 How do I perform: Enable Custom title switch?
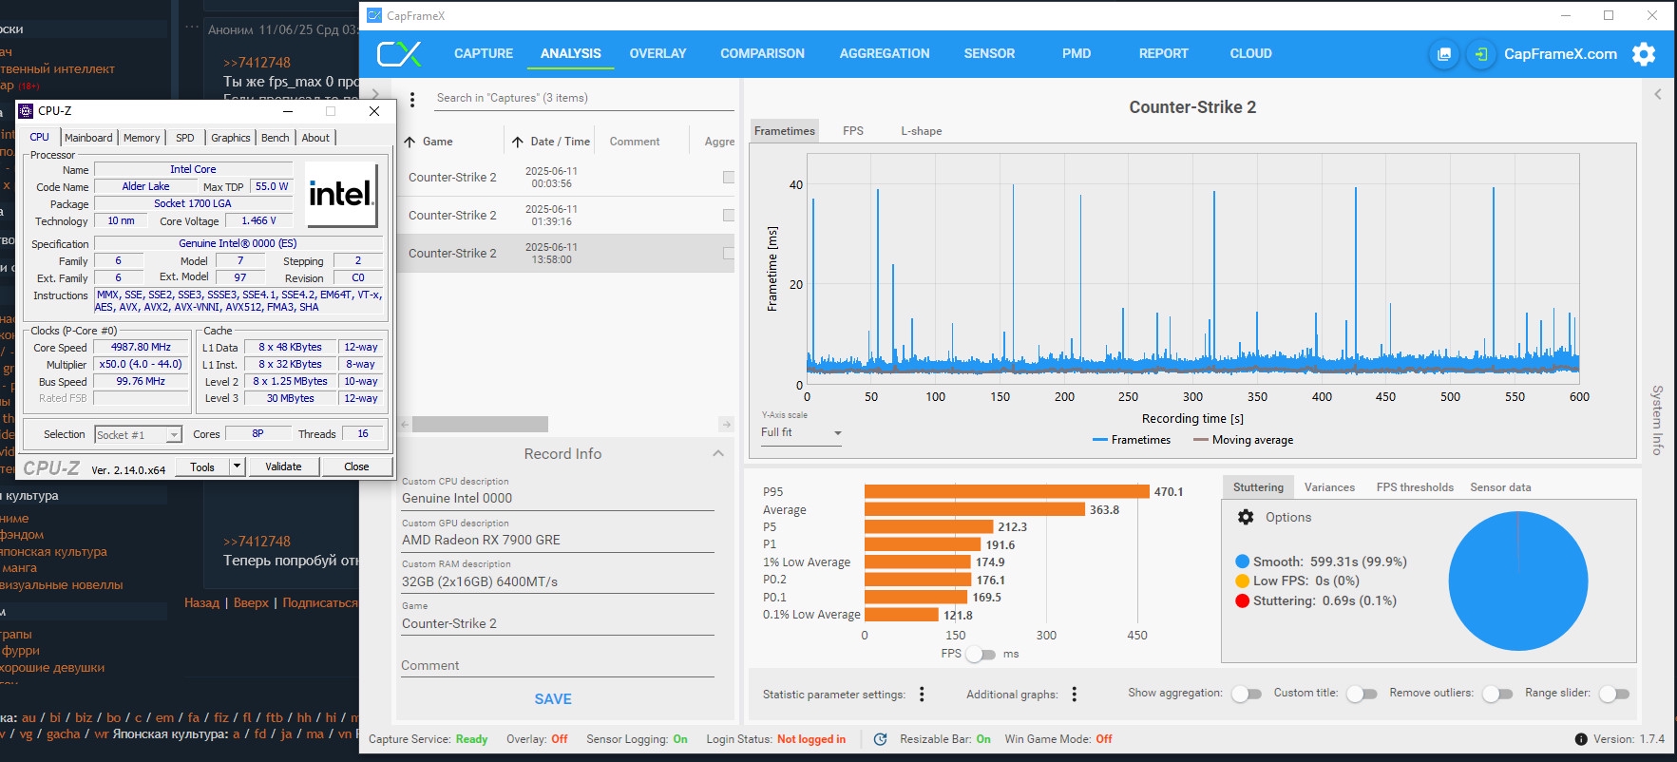point(1362,694)
